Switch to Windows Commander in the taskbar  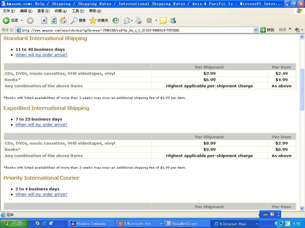pyautogui.click(x=91, y=224)
